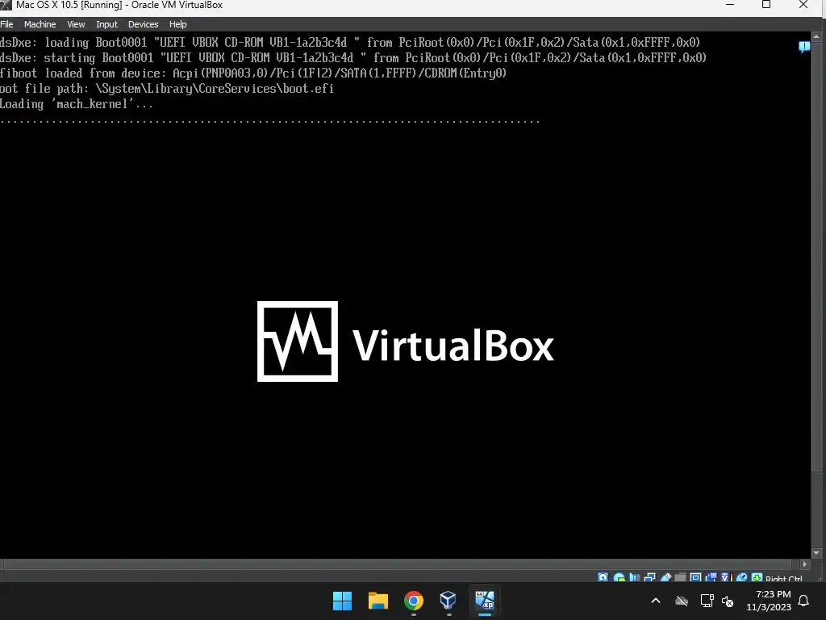Image resolution: width=826 pixels, height=620 pixels.
Task: Open the Windows Start menu
Action: tap(342, 601)
